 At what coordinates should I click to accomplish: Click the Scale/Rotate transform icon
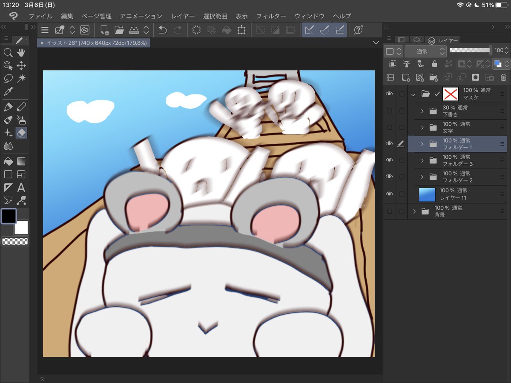242,30
